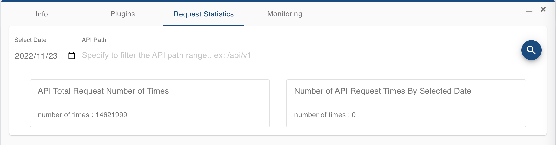Viewport: 556px width, 145px height.
Task: Minimize the statistics panel with dash icon
Action: 529,12
